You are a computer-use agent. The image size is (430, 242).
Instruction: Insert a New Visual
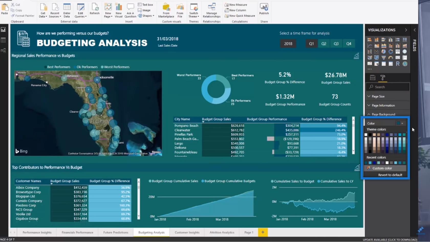tap(119, 10)
